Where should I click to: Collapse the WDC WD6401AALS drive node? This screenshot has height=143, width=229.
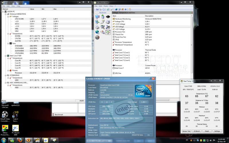[x=5, y=83]
